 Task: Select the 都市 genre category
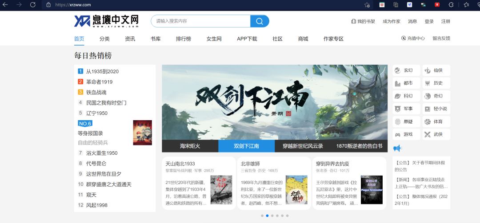point(406,83)
